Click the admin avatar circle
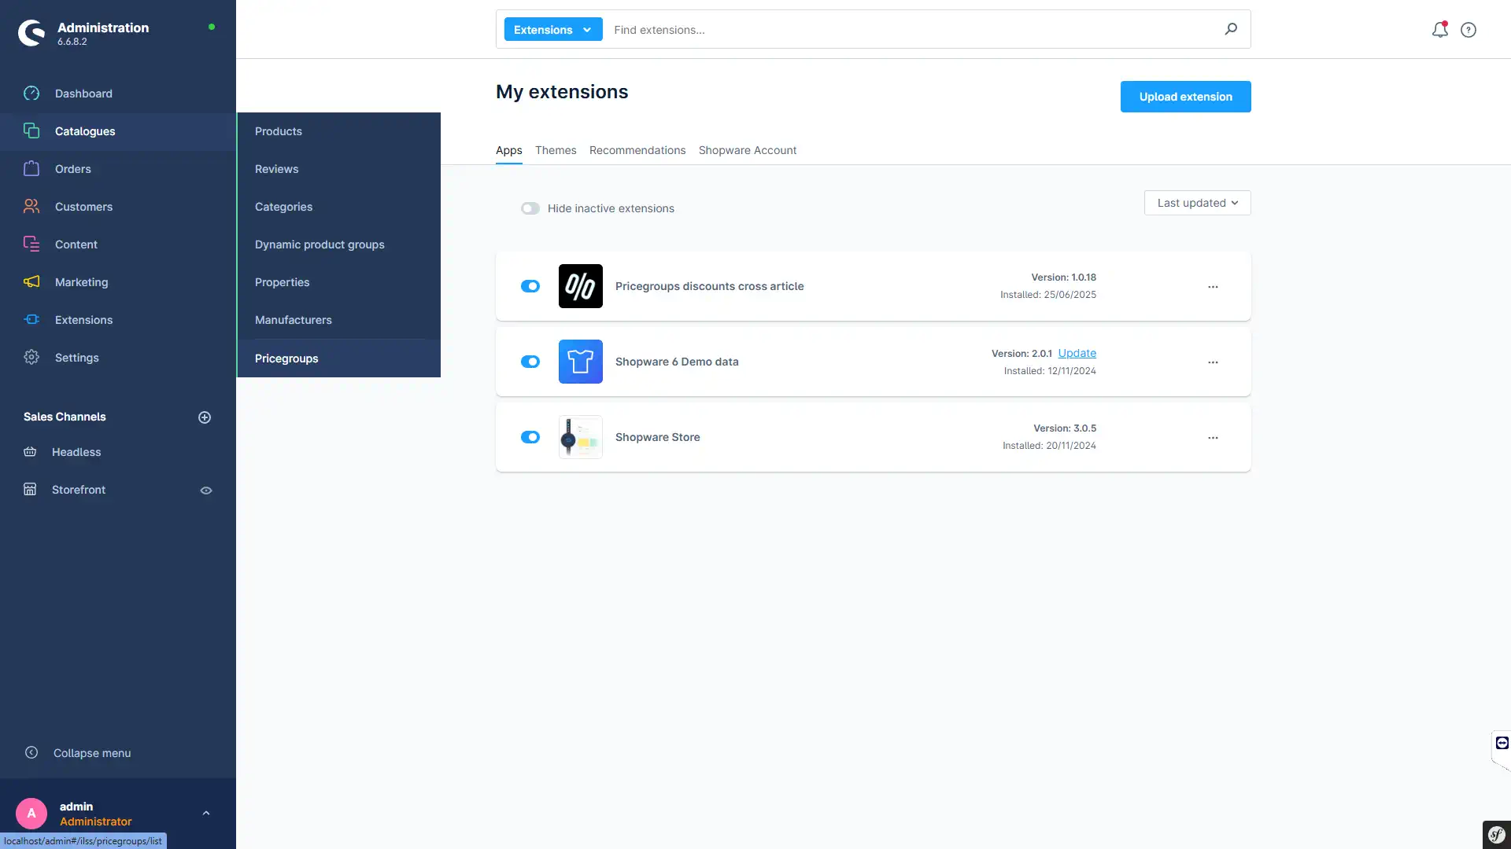This screenshot has height=849, width=1511. click(x=31, y=813)
